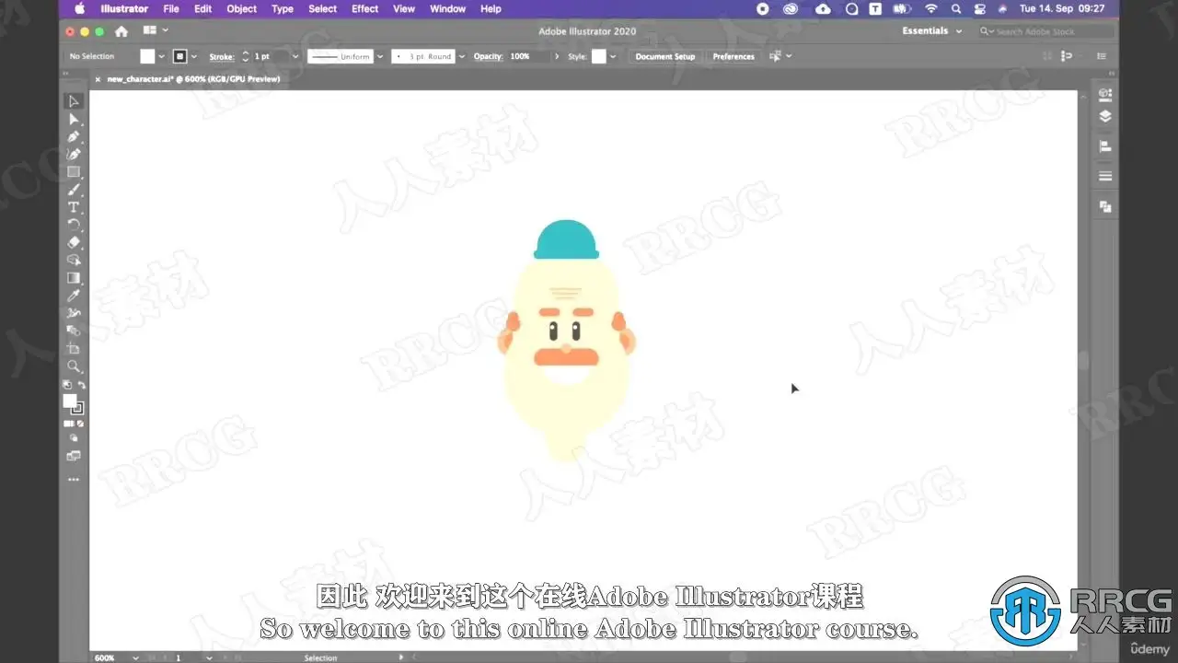Viewport: 1178px width, 663px height.
Task: Open the Help menu
Action: click(x=491, y=8)
